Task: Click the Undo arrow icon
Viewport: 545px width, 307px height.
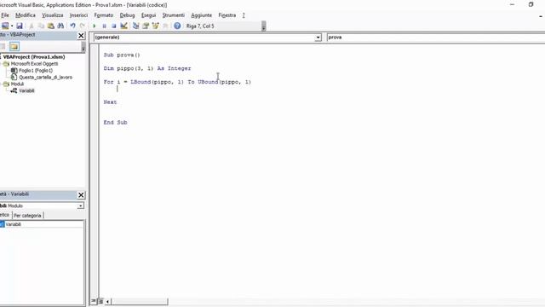Action: 72,26
